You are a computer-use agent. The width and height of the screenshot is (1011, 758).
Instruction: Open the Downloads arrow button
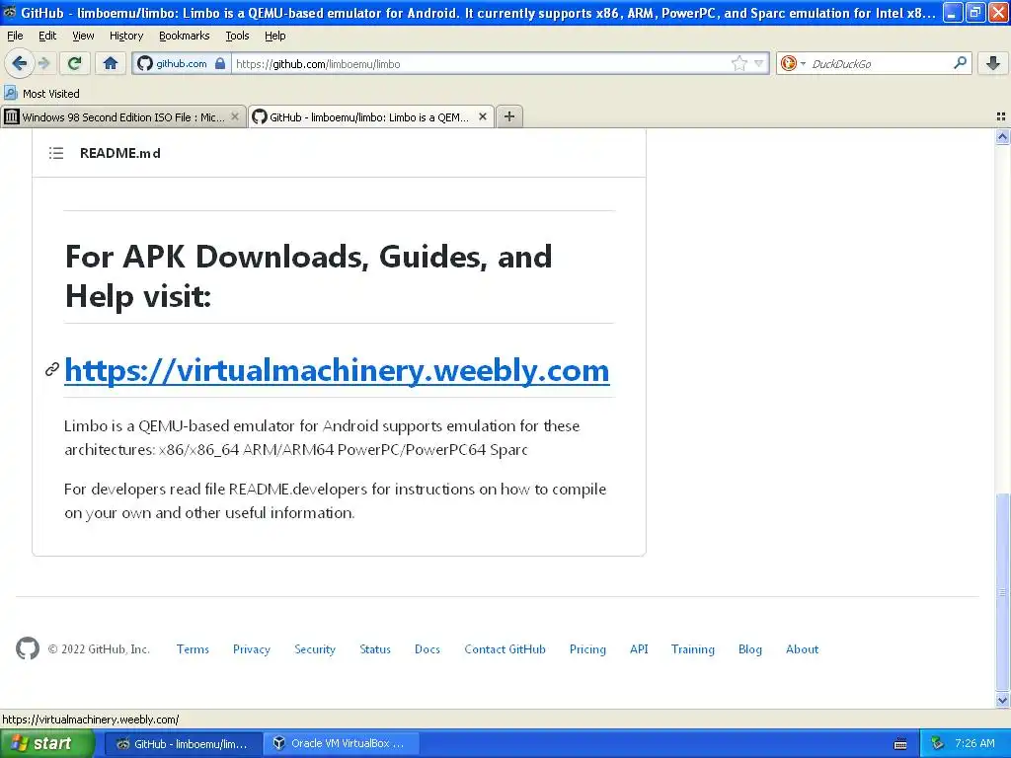(993, 63)
